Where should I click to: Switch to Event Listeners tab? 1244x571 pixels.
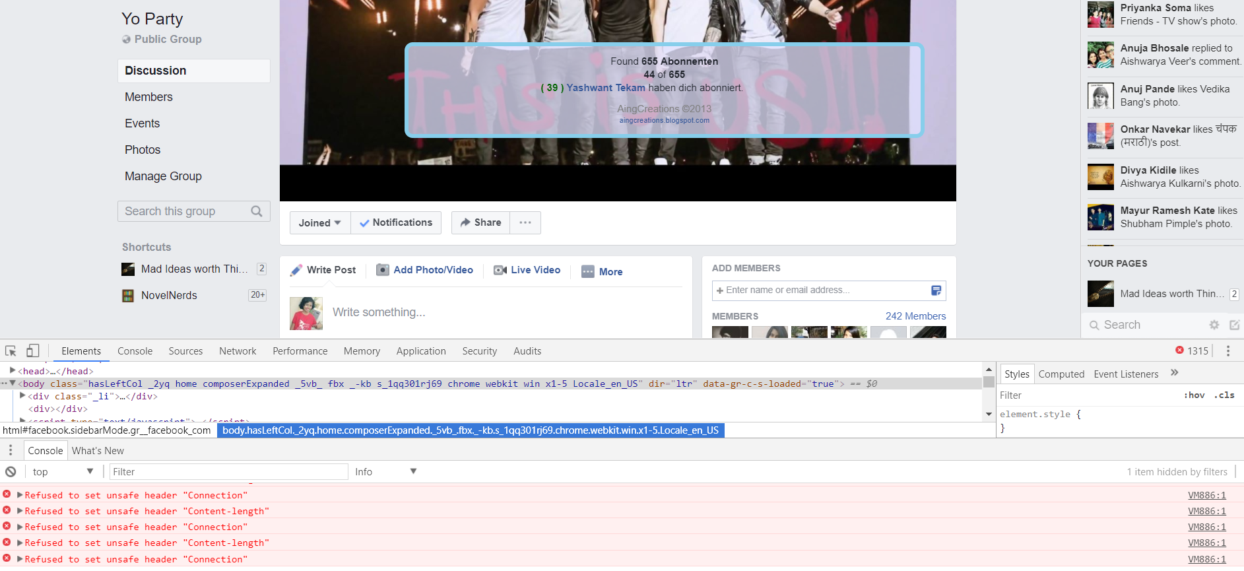1126,374
